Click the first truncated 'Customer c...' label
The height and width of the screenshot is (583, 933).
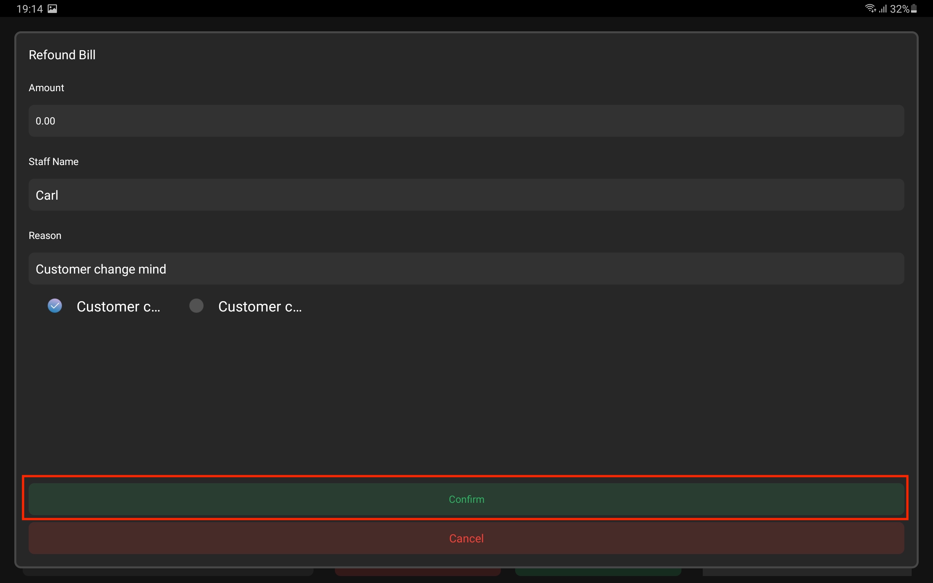[118, 306]
